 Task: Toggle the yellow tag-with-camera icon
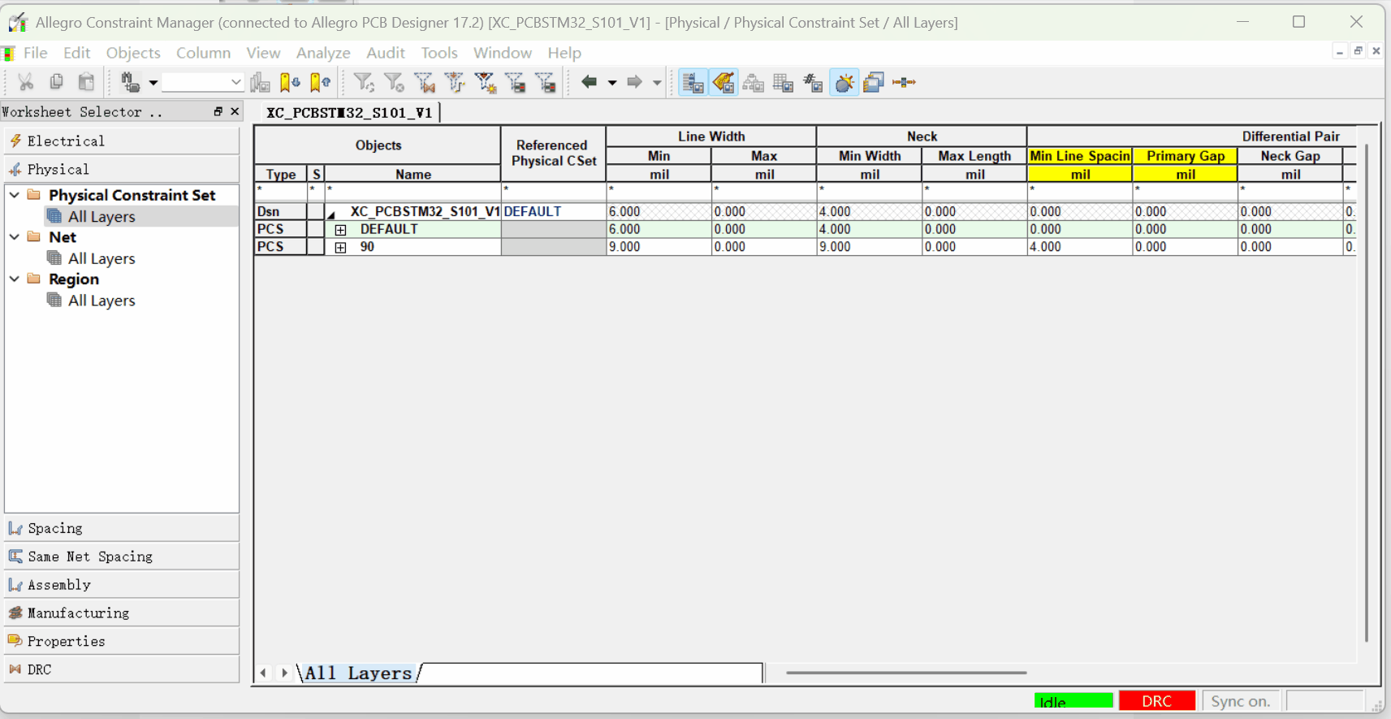[724, 82]
